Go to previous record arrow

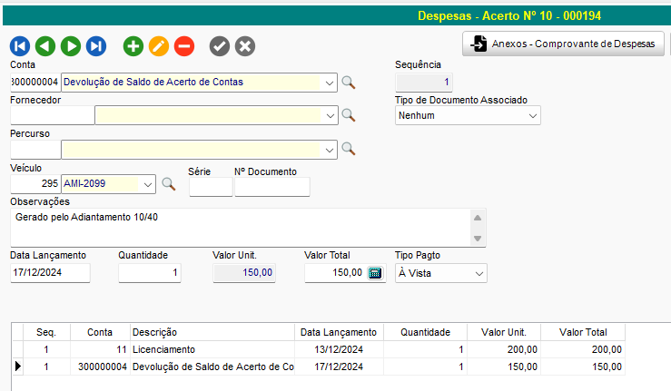coord(44,45)
